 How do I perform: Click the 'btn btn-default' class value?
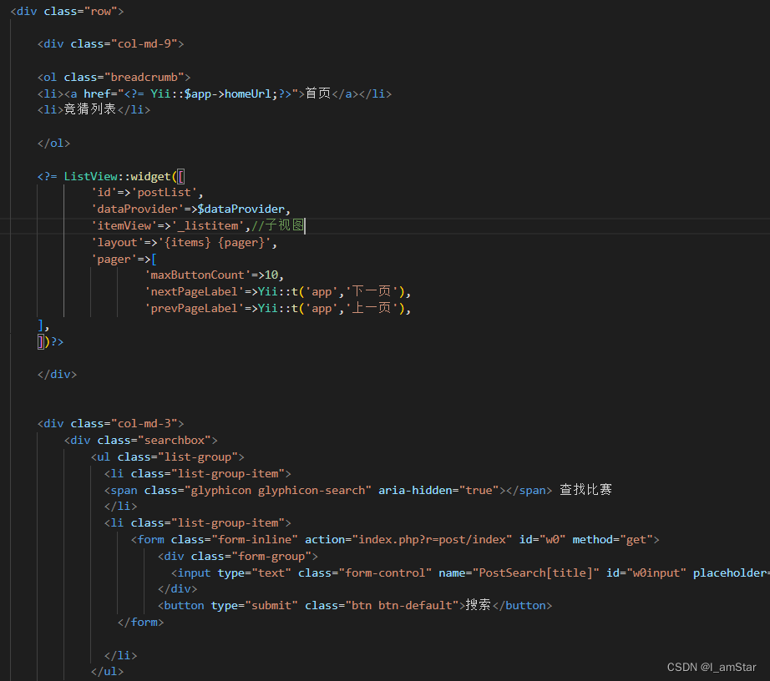point(402,606)
